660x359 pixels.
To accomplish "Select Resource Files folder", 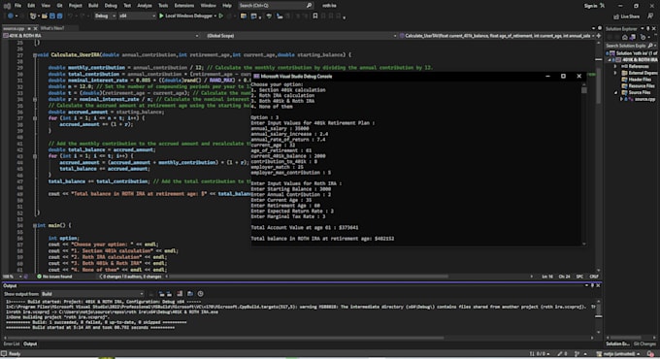I will (x=637, y=85).
